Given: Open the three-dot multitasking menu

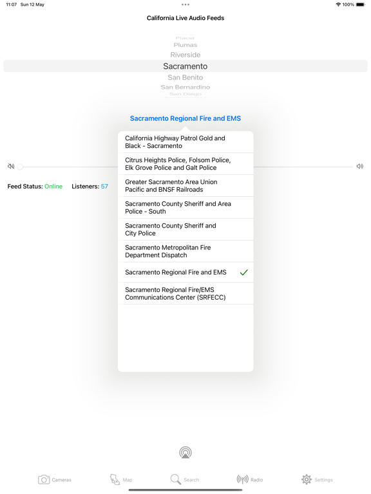Looking at the screenshot, I should click(185, 5).
